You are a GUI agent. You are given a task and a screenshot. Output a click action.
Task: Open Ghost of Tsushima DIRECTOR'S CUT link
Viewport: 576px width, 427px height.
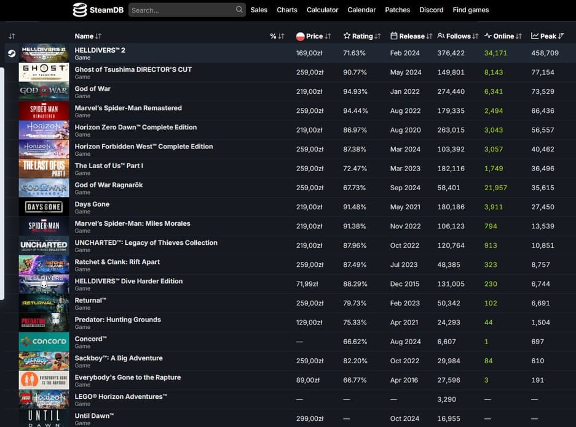(133, 69)
